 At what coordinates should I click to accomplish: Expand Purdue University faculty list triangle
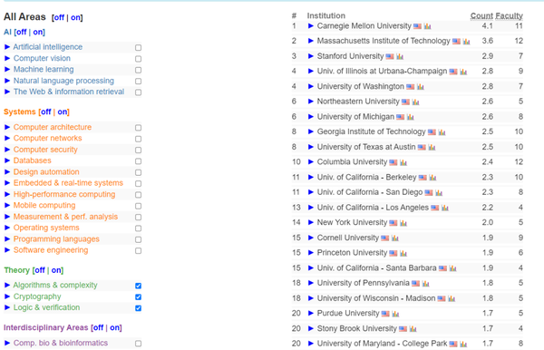point(311,313)
